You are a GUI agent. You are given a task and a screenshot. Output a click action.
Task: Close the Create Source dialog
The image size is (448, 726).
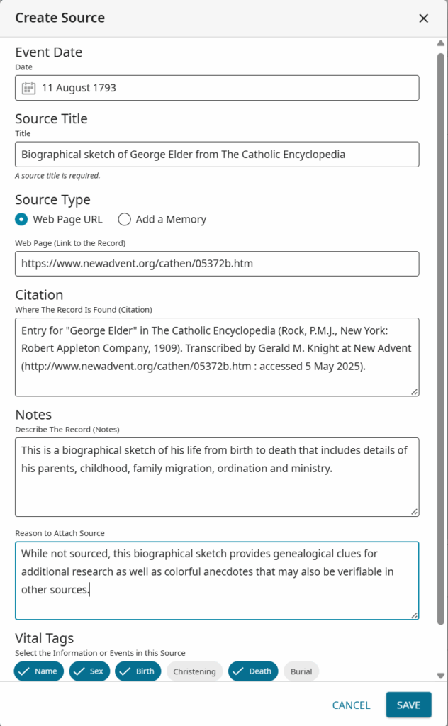pos(423,18)
